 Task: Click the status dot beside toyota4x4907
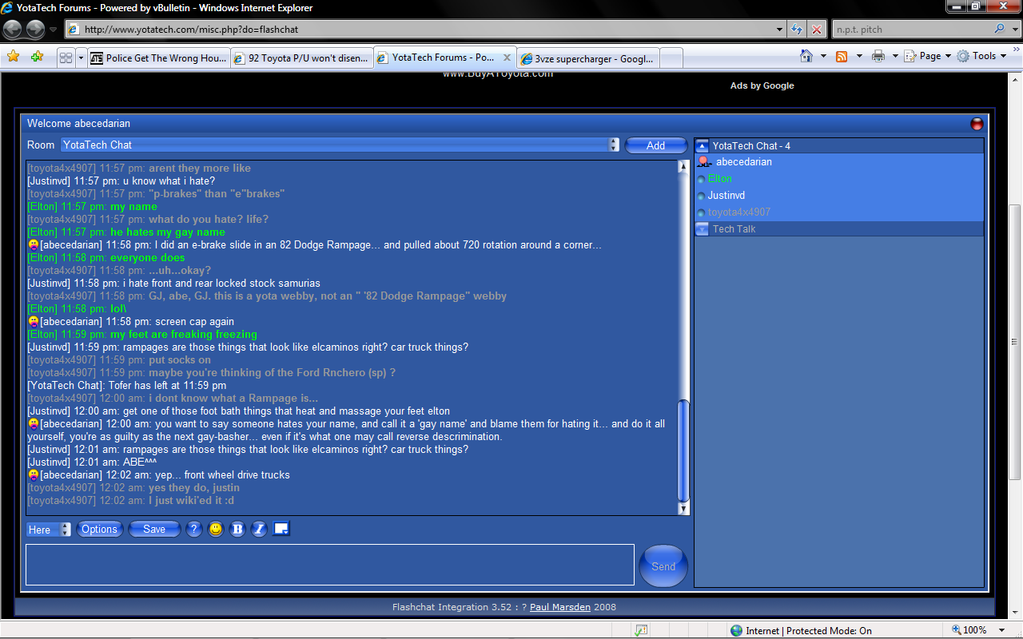pos(702,212)
